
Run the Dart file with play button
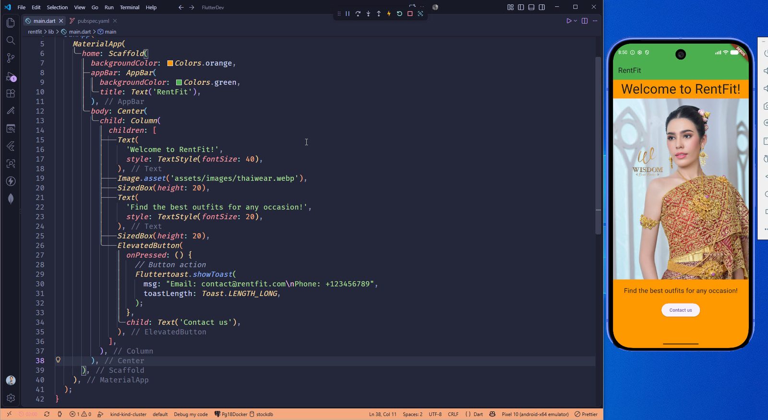pyautogui.click(x=569, y=21)
